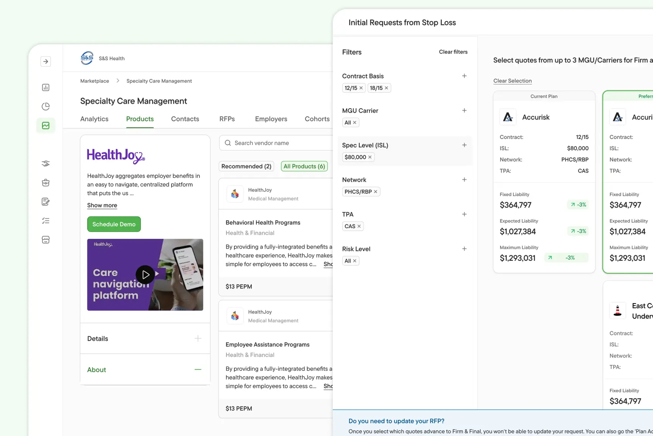Switch to the Analytics tab
This screenshot has height=436, width=653.
coord(94,119)
